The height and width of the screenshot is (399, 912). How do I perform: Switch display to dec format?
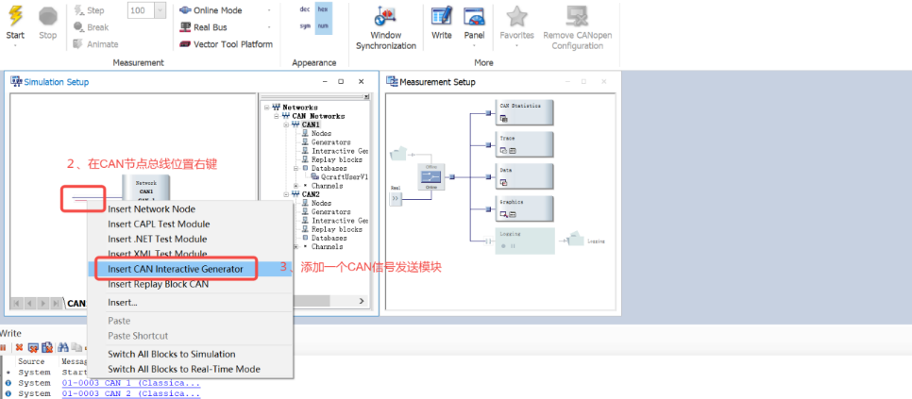coord(305,8)
